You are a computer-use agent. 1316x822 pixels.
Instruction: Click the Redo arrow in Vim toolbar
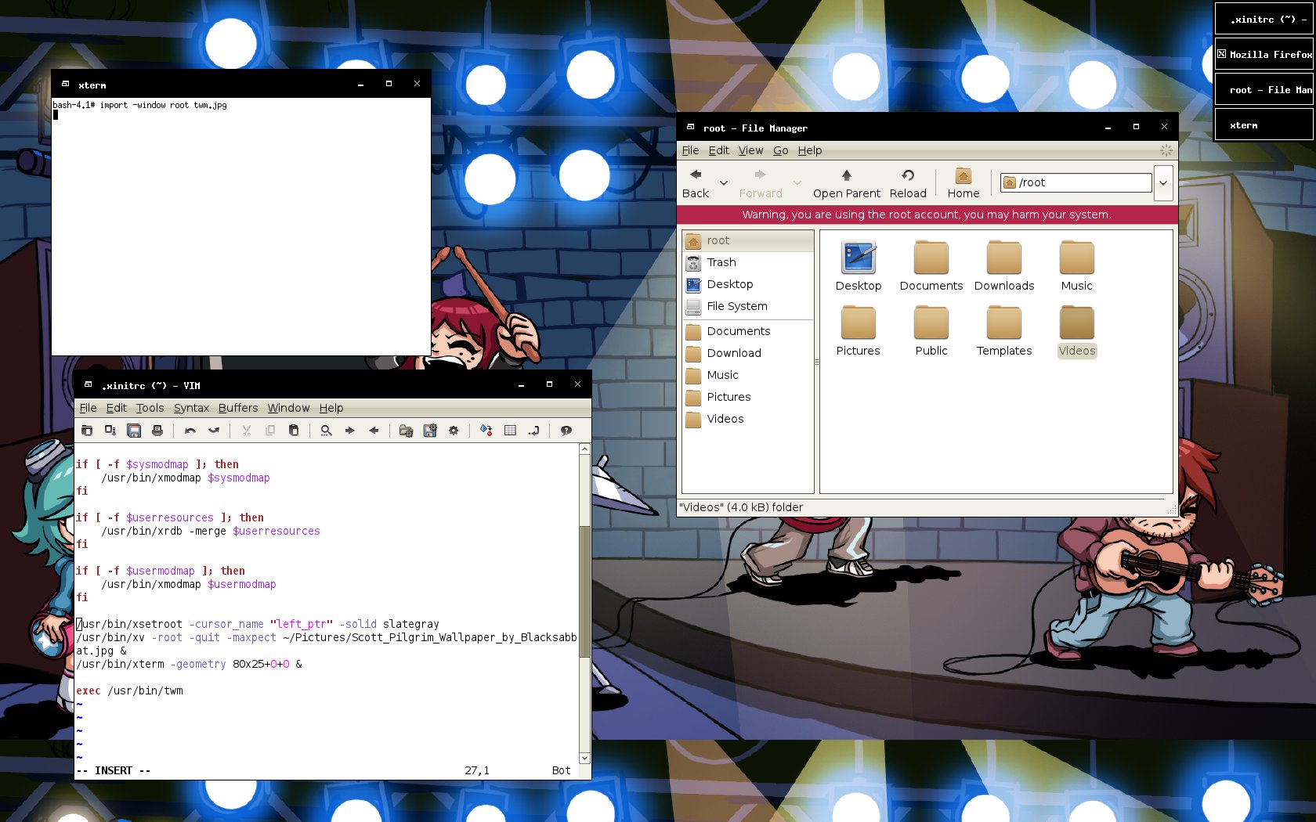(x=214, y=431)
